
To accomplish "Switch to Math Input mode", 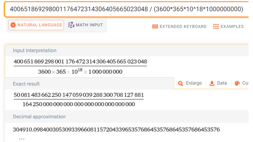I will coord(85,25).
